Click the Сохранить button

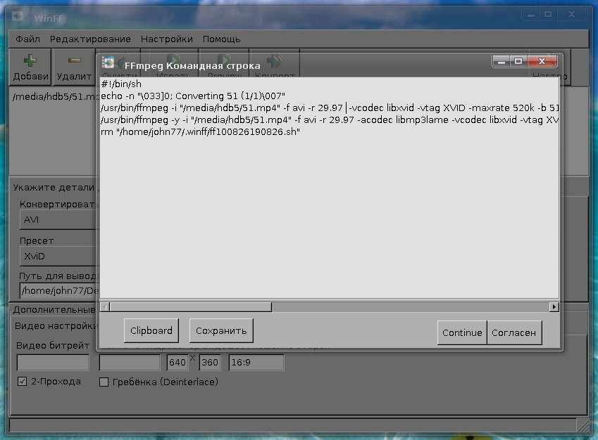[x=221, y=330]
